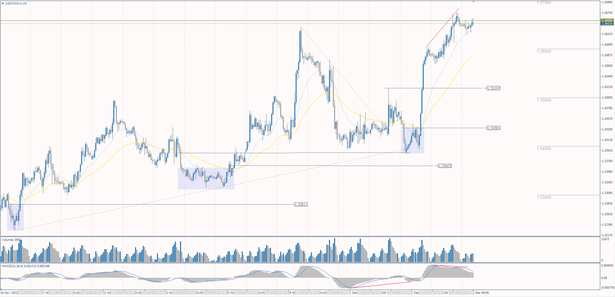
Task: Click the 2022.11.21 00:00 vertical line date label
Action: (92, 293)
